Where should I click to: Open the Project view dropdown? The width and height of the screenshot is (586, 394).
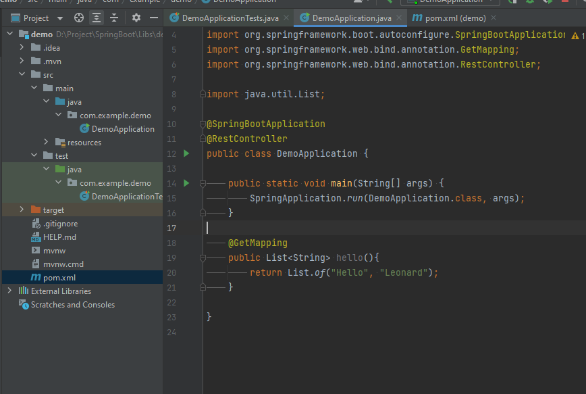(60, 18)
